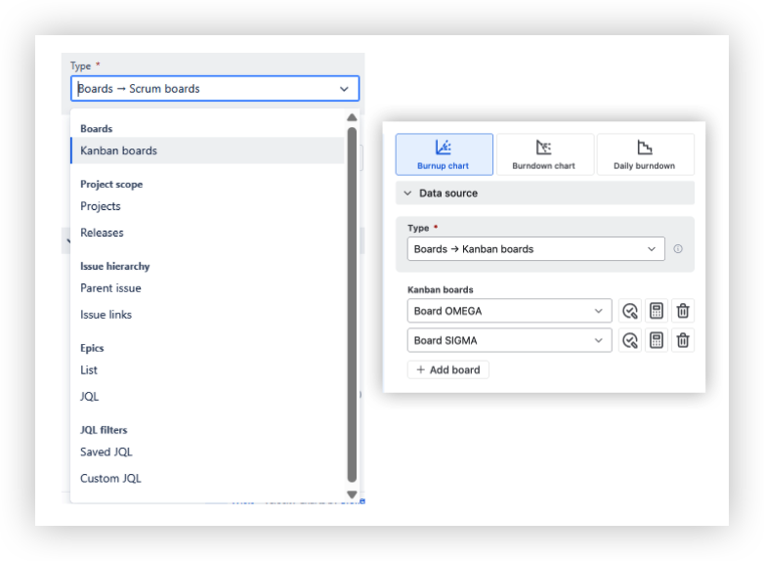Click the Add board button
This screenshot has height=561, width=764.
(447, 370)
